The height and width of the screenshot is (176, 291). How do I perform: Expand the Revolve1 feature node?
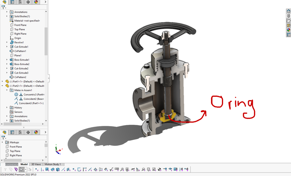7,42
